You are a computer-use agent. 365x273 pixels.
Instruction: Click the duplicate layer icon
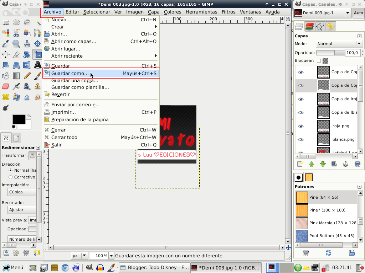tap(334, 164)
